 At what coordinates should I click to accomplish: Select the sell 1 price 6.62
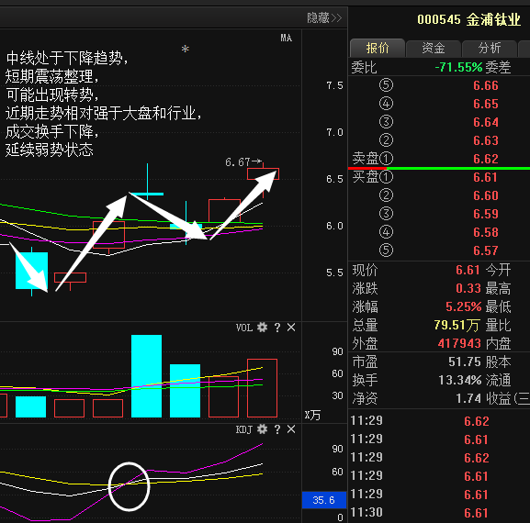point(486,159)
